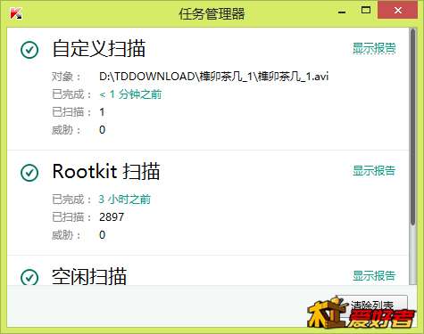
Task: Click the Rootkit 扫描 heading
Action: point(106,172)
